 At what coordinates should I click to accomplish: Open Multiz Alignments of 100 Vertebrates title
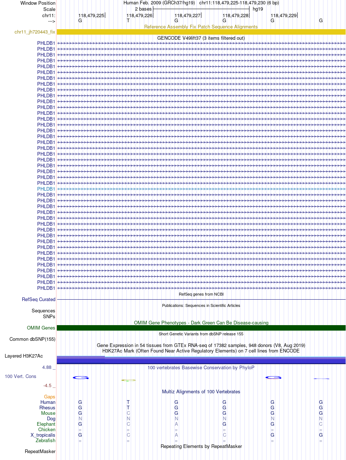[201, 391]
